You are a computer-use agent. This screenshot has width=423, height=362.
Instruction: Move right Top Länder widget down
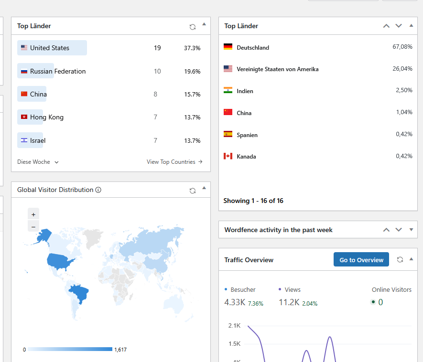click(399, 26)
